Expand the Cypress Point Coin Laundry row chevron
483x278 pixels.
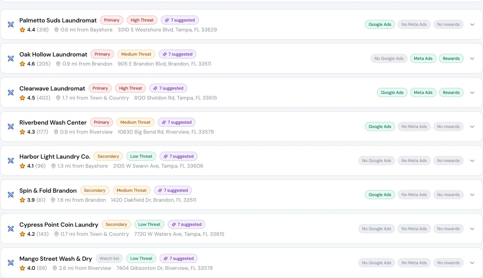(x=472, y=229)
